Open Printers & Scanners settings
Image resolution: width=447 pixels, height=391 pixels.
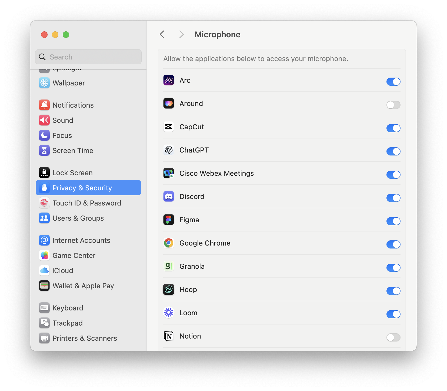pos(88,338)
